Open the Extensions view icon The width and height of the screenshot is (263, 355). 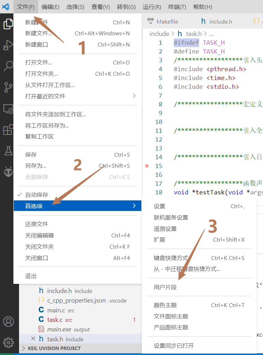[8, 130]
